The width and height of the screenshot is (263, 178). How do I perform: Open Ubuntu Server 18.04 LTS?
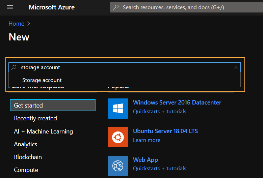(165, 131)
